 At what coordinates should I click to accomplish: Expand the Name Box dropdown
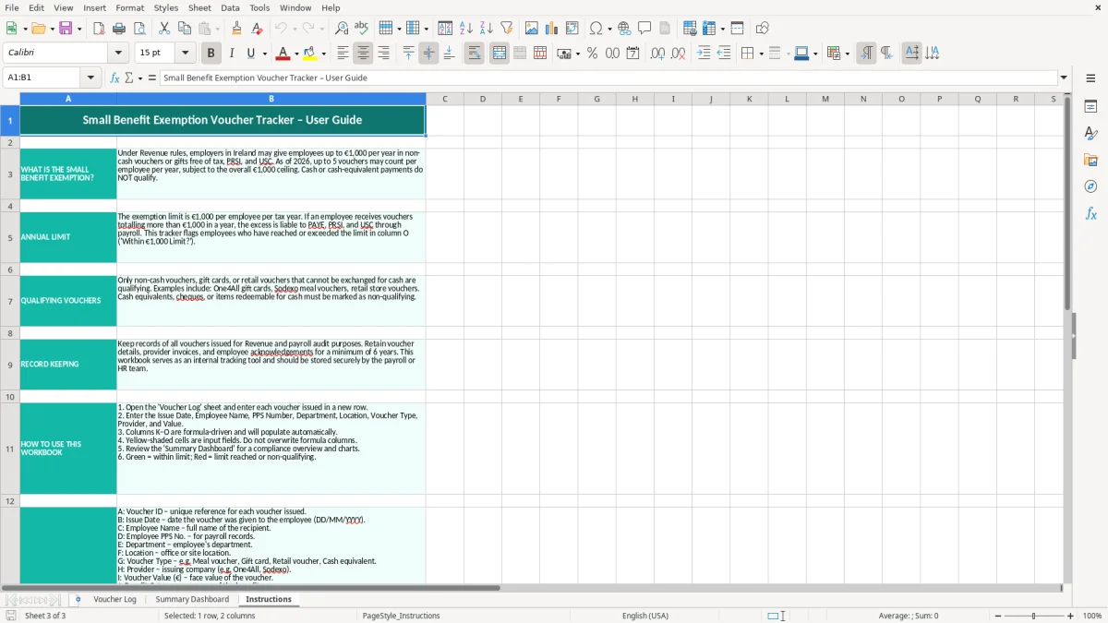coord(90,78)
